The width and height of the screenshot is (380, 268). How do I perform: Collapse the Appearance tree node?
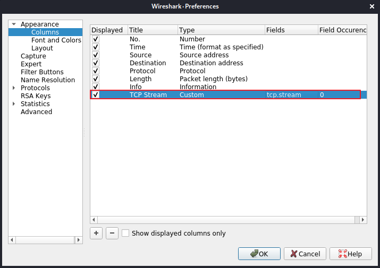[14, 24]
